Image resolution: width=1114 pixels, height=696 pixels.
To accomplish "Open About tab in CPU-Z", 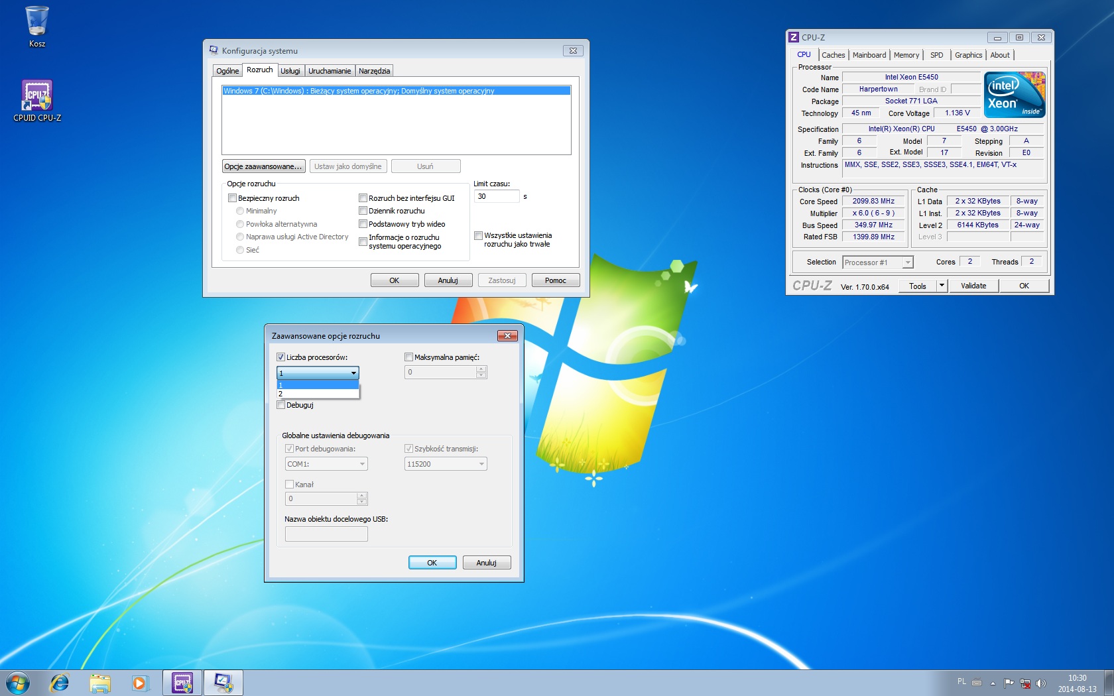I will pos(1000,55).
